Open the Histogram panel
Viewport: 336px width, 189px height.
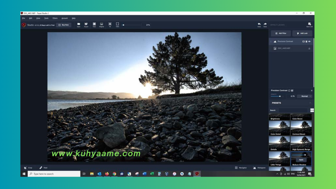point(259,168)
